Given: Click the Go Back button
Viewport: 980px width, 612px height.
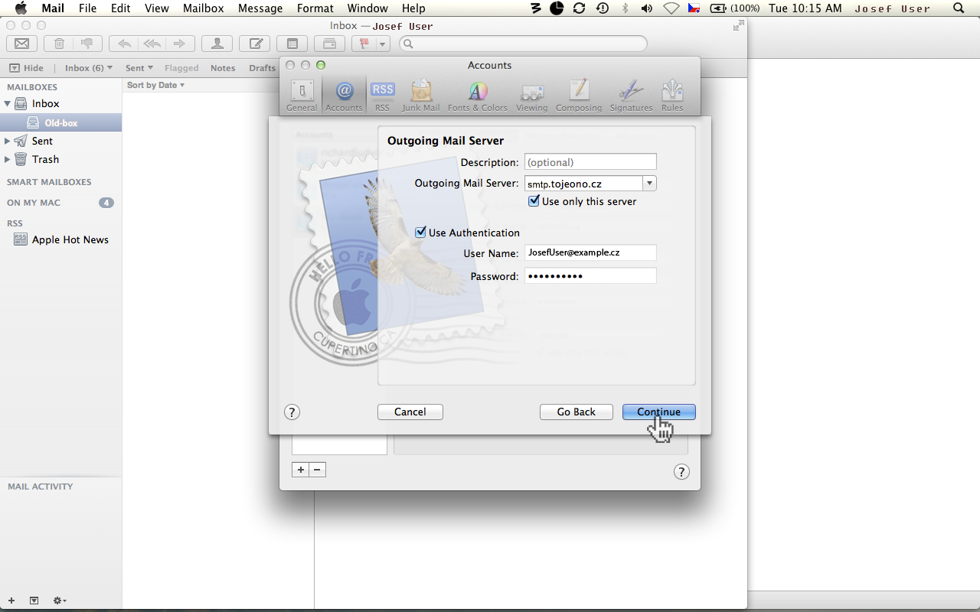Looking at the screenshot, I should click(x=576, y=412).
